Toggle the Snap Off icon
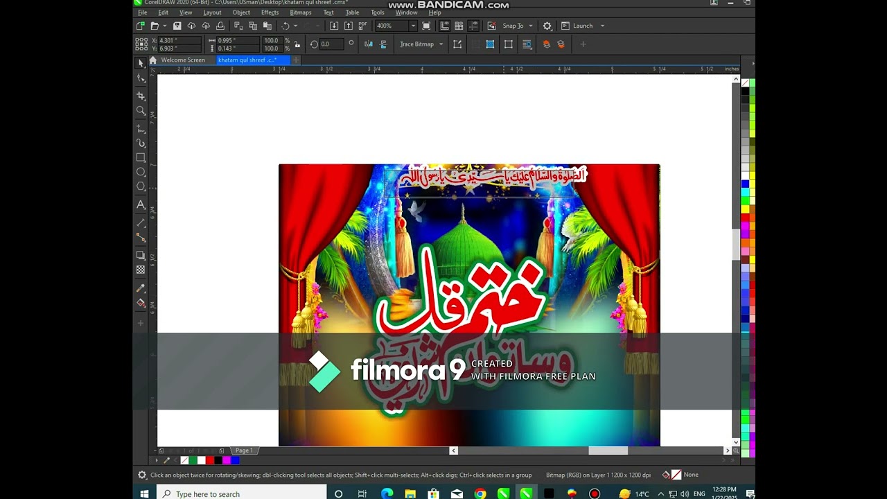This screenshot has width=887, height=499. click(491, 26)
